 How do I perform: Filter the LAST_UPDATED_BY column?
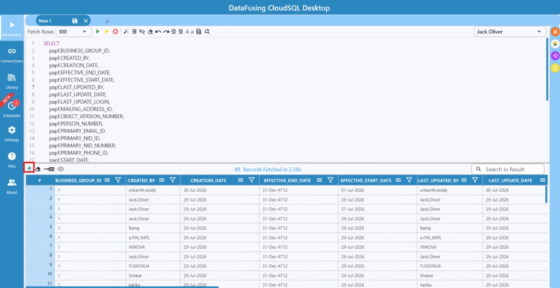point(475,180)
